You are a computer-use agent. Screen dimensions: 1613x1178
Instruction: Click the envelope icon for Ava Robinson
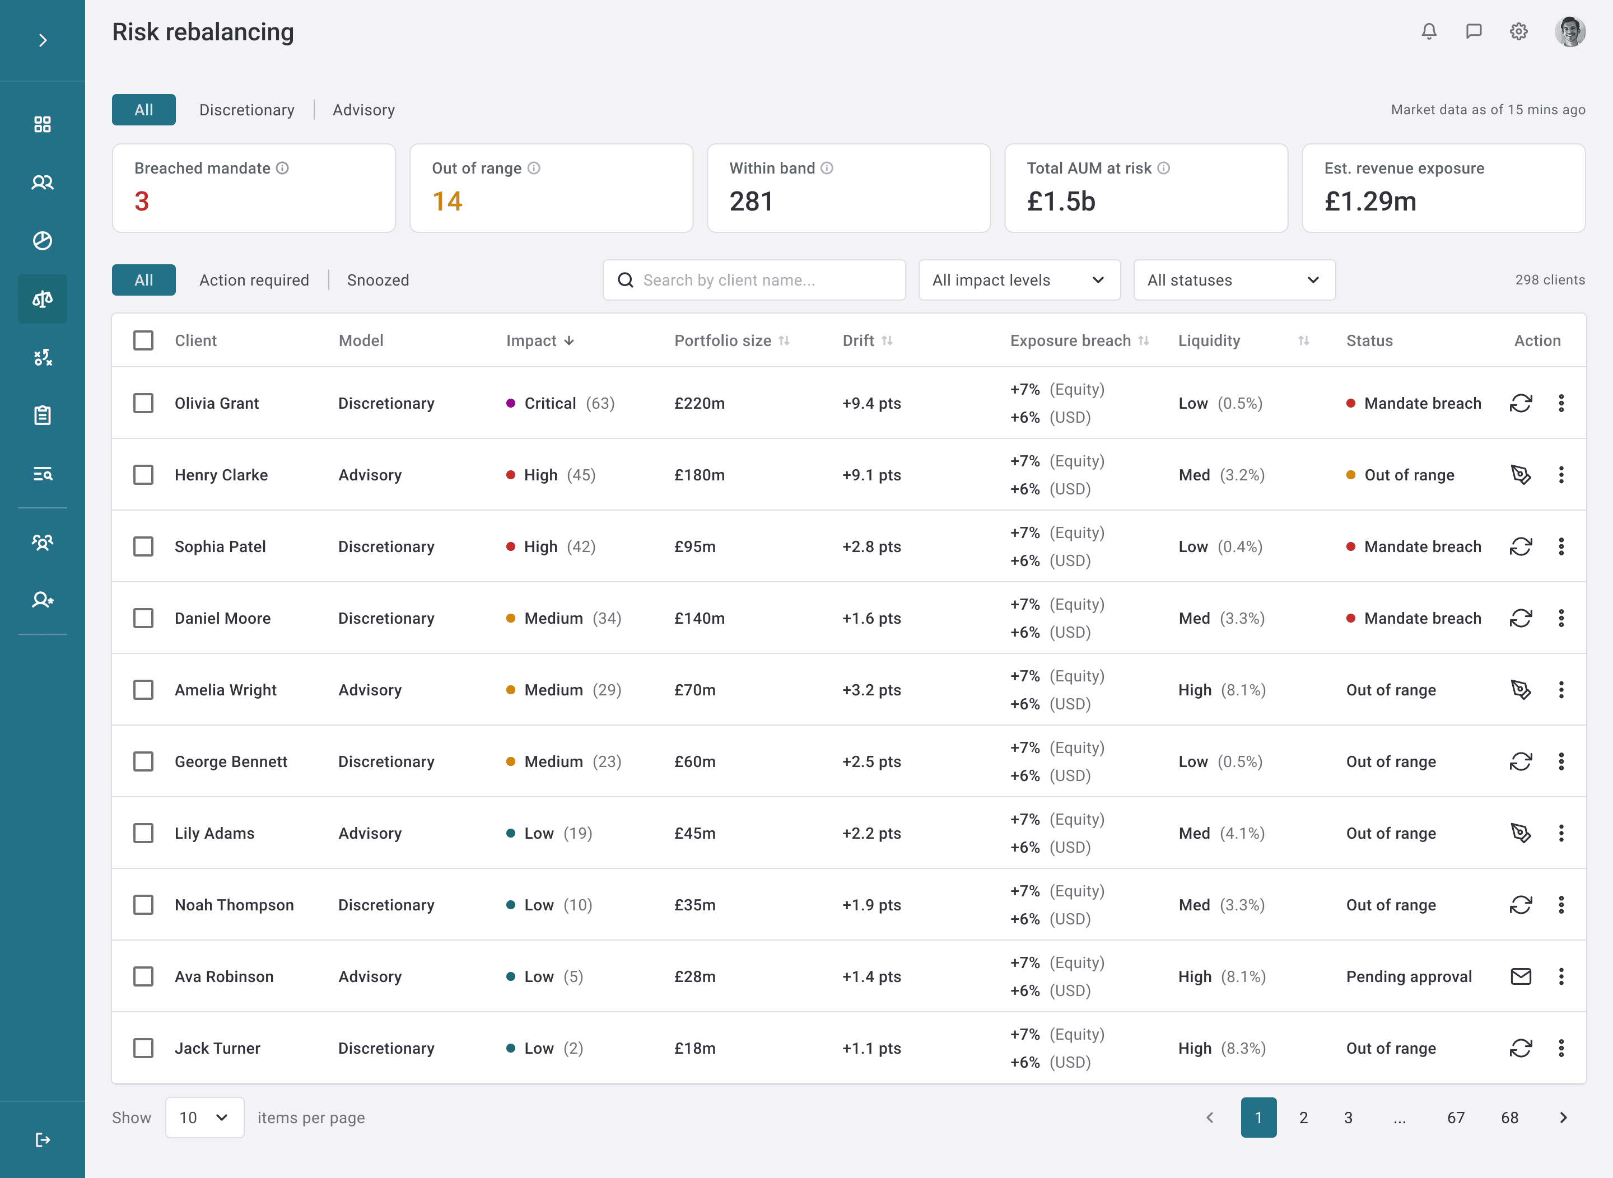tap(1520, 976)
